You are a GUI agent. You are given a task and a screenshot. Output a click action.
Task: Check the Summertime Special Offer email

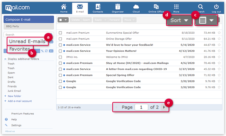(60, 33)
